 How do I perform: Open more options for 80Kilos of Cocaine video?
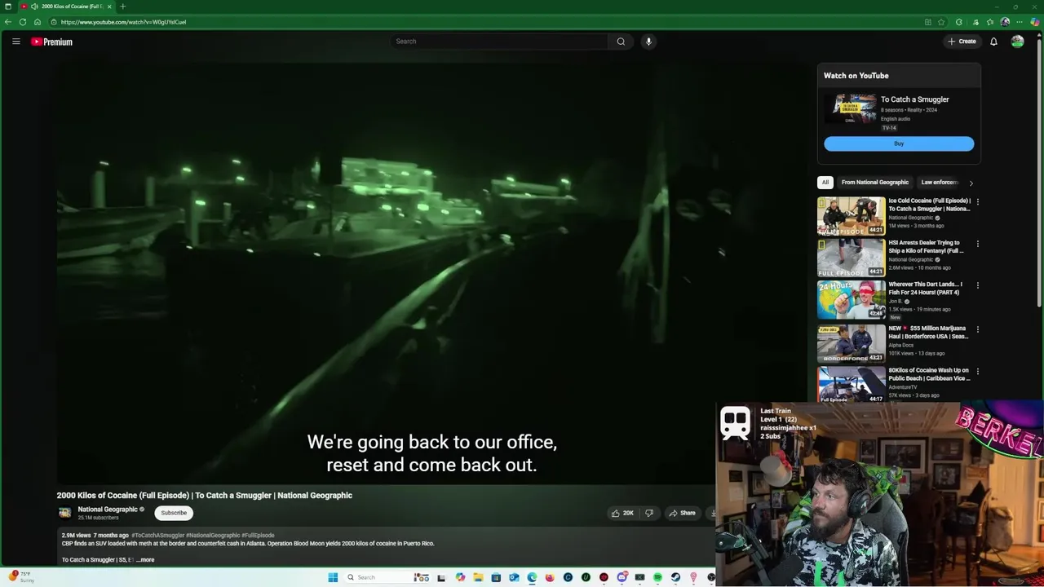[977, 371]
